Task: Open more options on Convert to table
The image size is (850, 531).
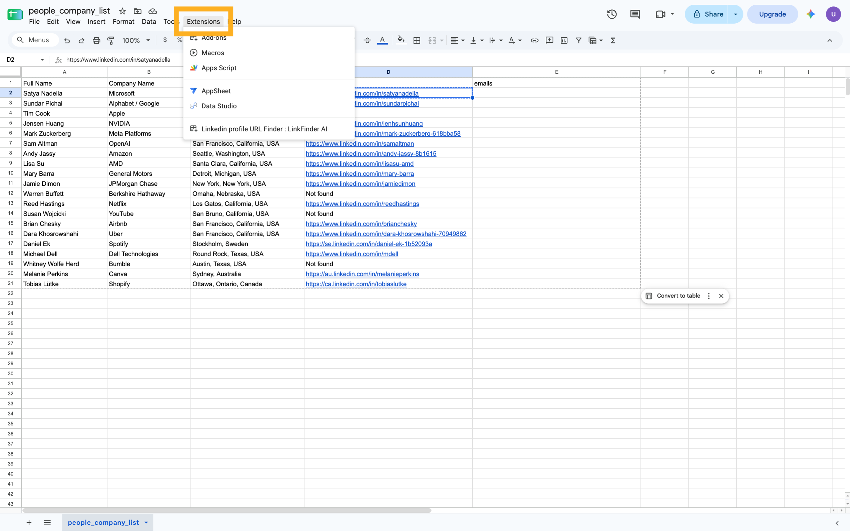Action: tap(709, 296)
